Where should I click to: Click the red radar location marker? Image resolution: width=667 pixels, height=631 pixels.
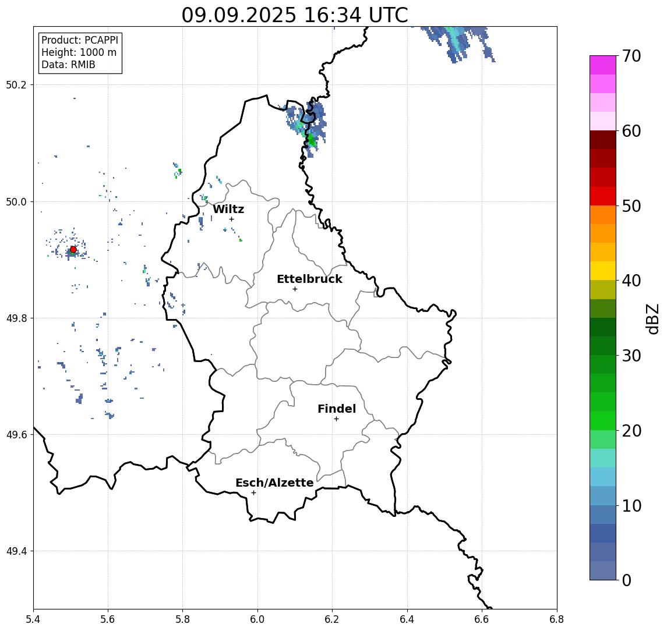(73, 250)
